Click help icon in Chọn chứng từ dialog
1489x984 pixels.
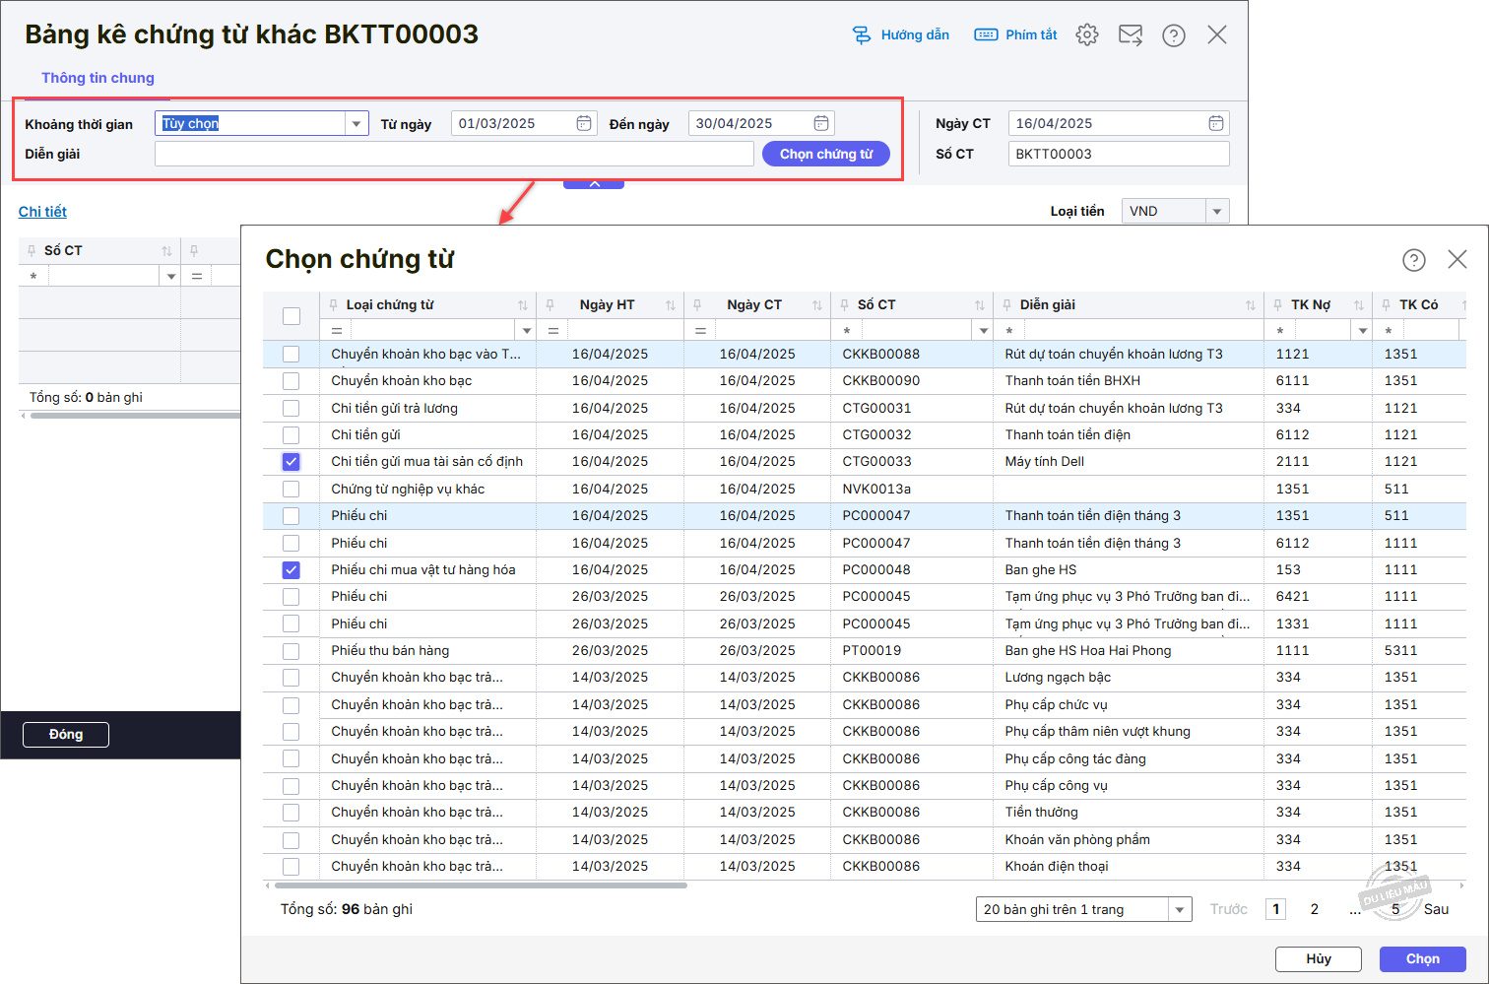coord(1413,260)
